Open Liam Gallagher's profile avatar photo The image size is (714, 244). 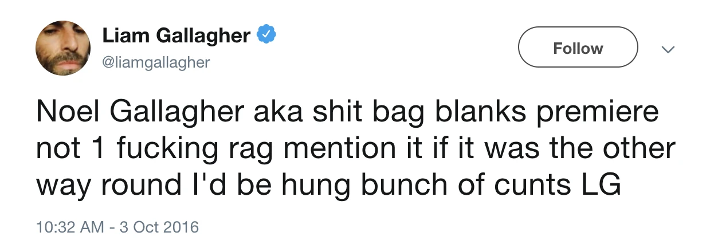pos(63,48)
